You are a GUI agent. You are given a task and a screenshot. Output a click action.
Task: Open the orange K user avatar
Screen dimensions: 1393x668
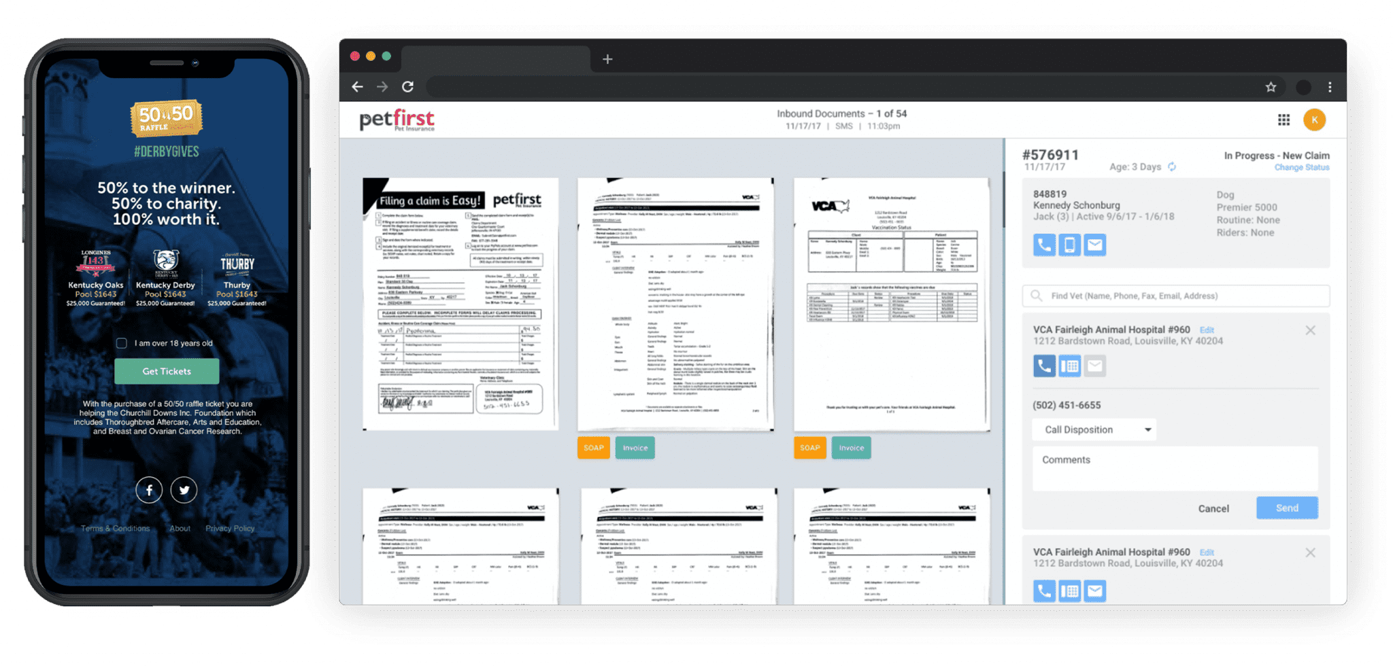(1314, 120)
